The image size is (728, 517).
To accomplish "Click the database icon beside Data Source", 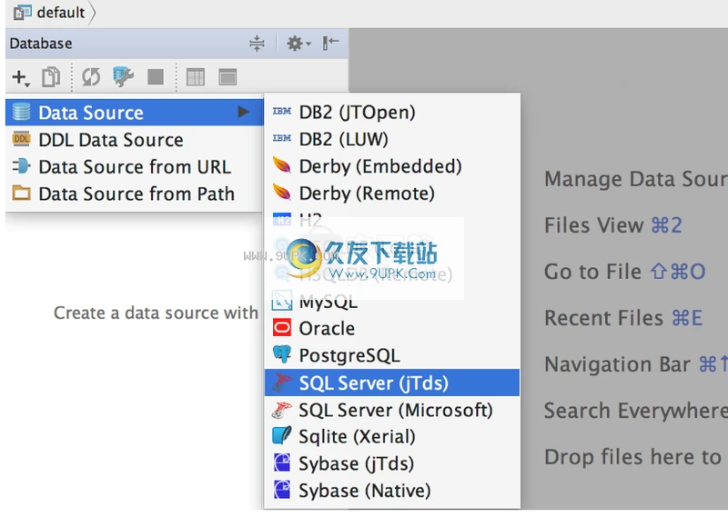I will (x=21, y=112).
